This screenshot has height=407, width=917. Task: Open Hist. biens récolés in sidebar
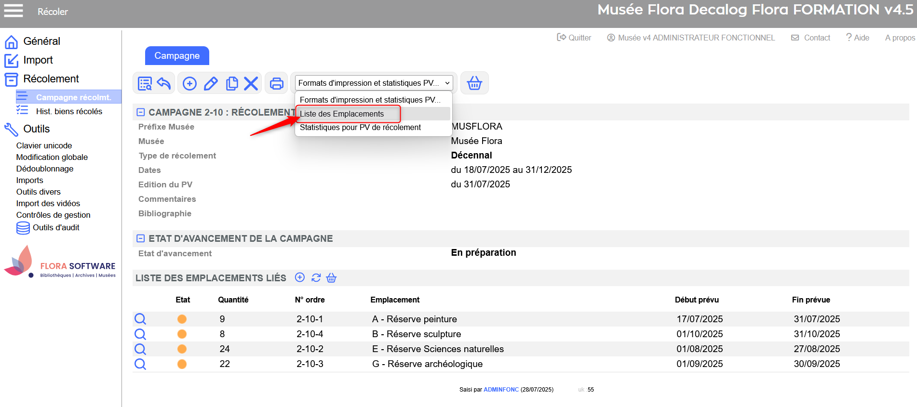(69, 111)
